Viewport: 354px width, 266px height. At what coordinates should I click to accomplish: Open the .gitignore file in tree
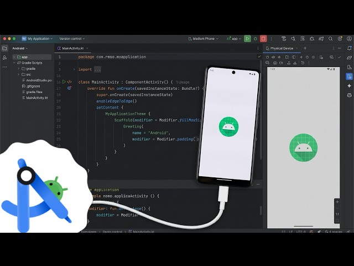pyautogui.click(x=31, y=86)
